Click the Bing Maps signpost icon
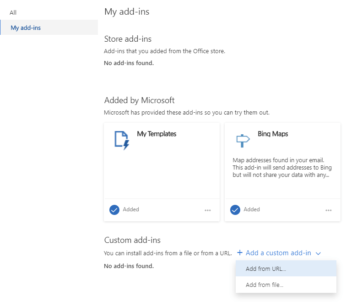Screen dimensions: 346x302 click(x=242, y=140)
